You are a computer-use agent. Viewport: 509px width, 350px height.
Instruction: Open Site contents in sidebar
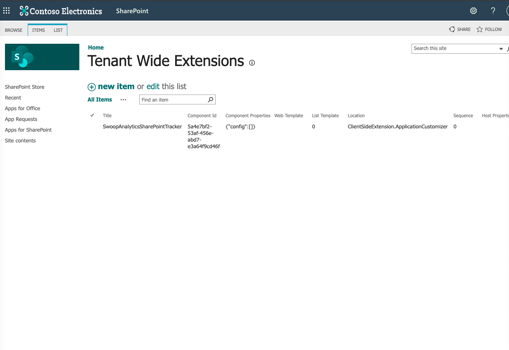pyautogui.click(x=20, y=140)
